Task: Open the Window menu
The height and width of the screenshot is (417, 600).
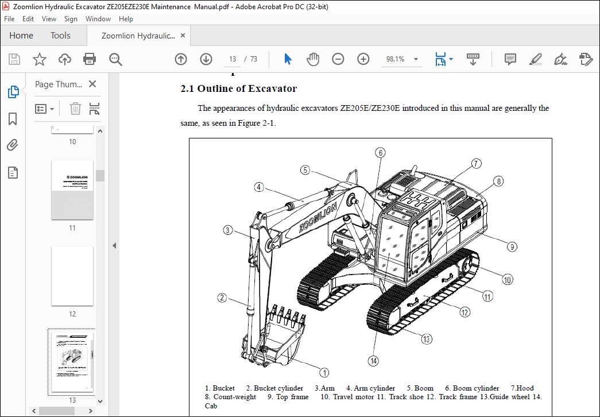Action: [x=98, y=19]
